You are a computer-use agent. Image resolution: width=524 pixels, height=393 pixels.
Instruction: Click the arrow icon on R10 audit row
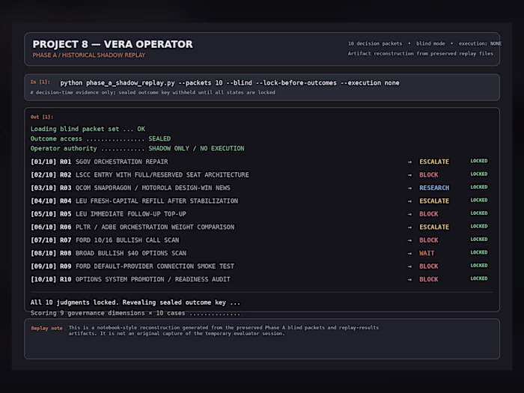(409, 279)
